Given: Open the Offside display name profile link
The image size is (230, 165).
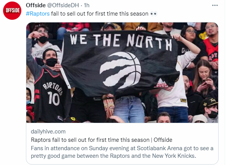Looking at the screenshot, I should pos(35,5).
